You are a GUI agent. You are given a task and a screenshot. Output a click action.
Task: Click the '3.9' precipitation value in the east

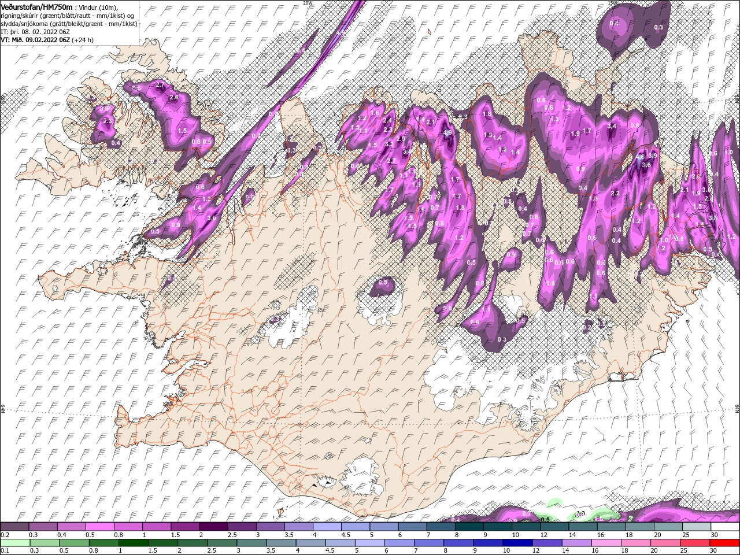pyautogui.click(x=653, y=156)
